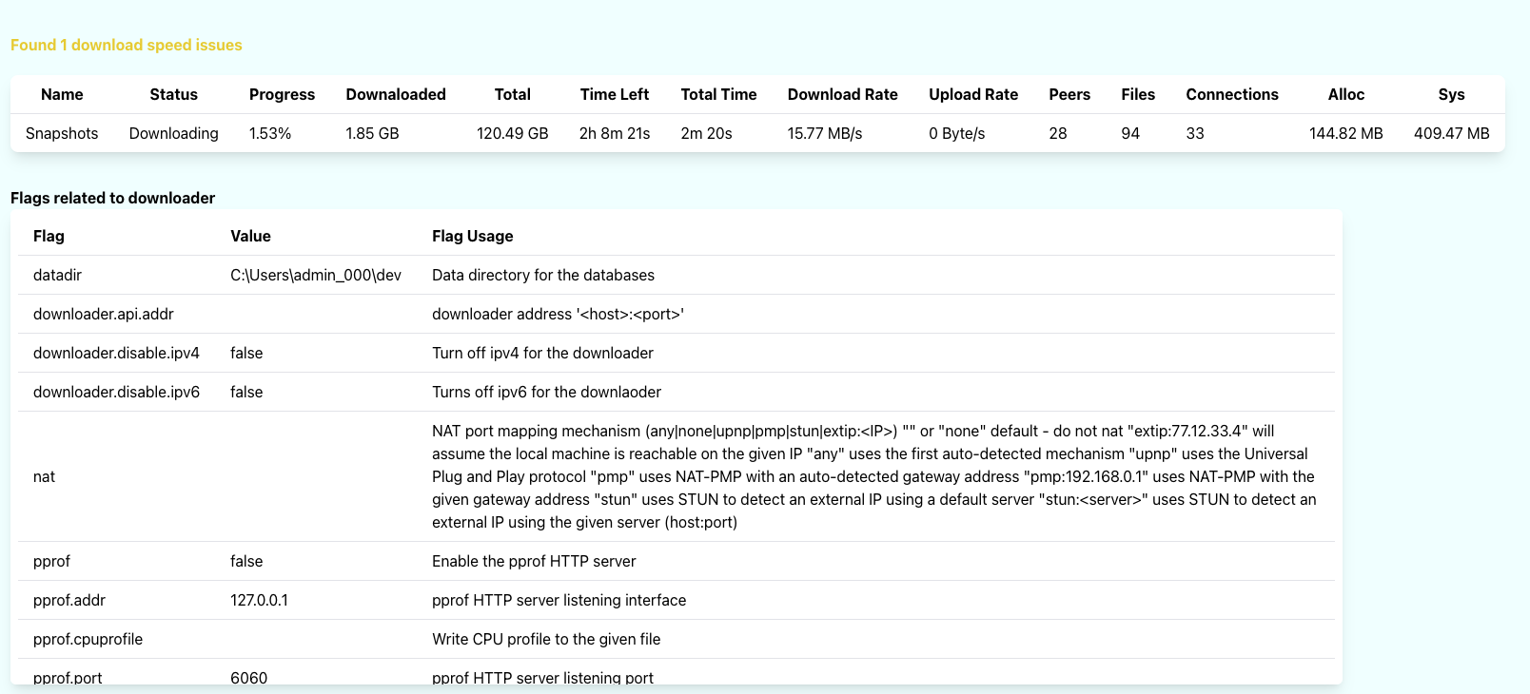
Task: Select the pprof flag name
Action: coord(51,561)
